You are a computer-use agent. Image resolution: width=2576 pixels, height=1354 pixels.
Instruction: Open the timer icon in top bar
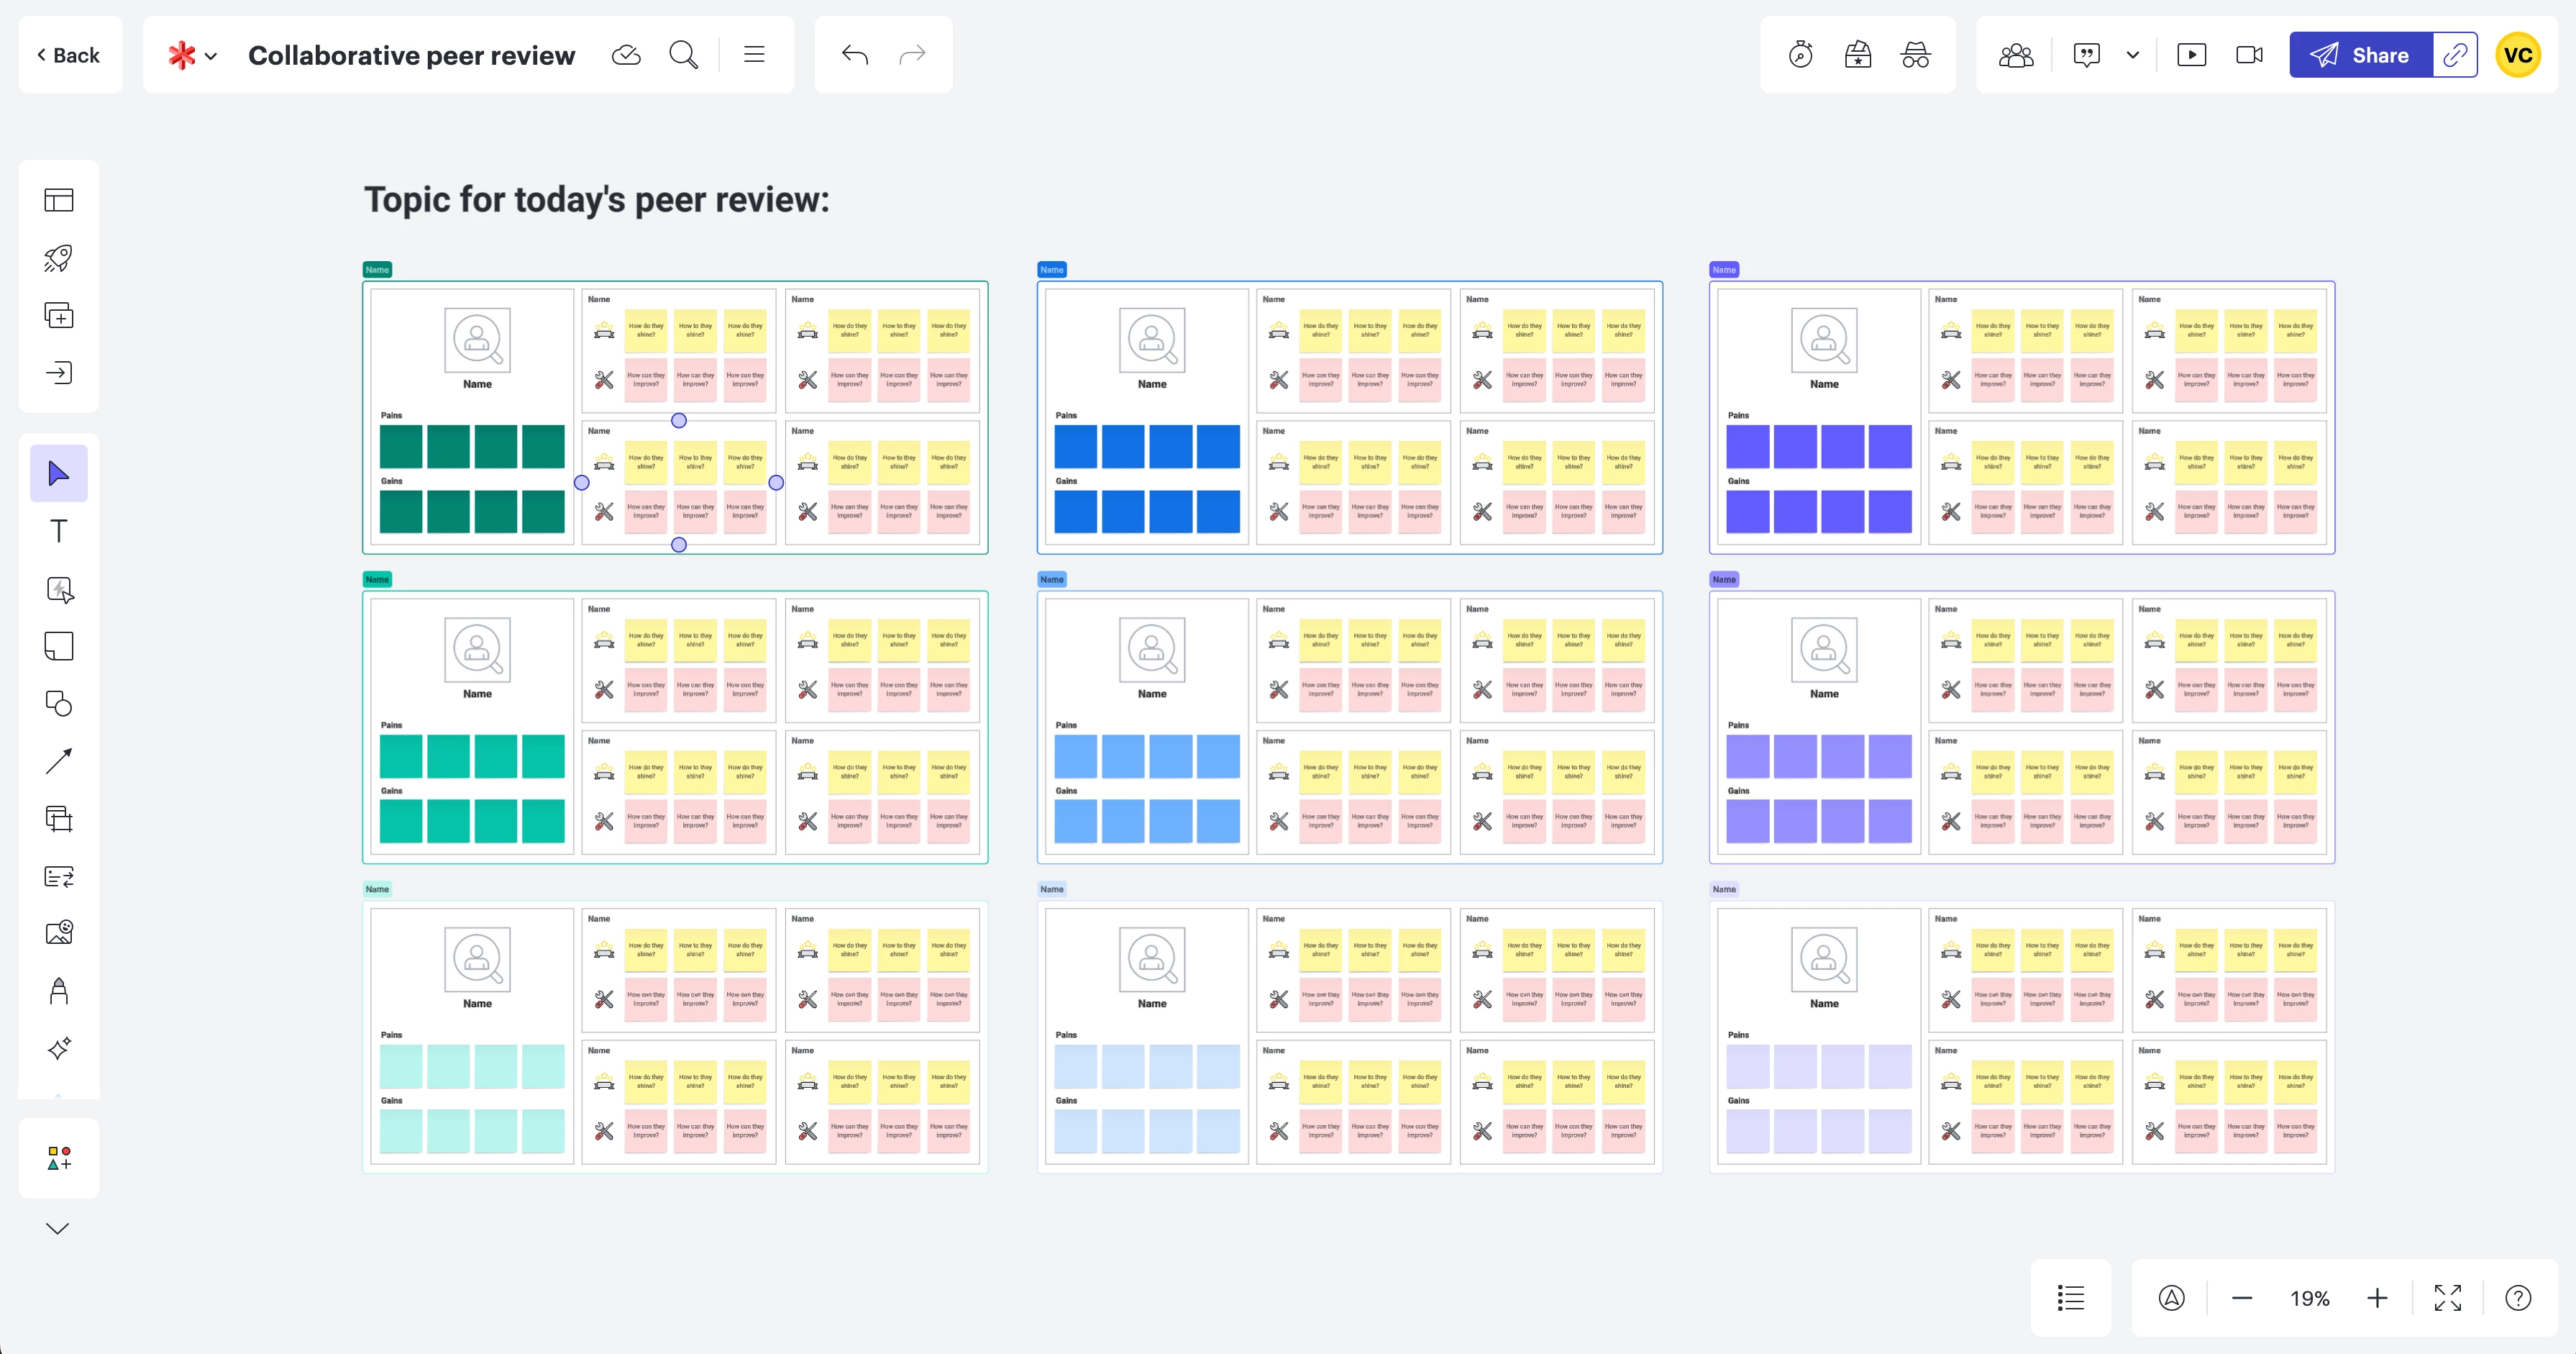1800,55
